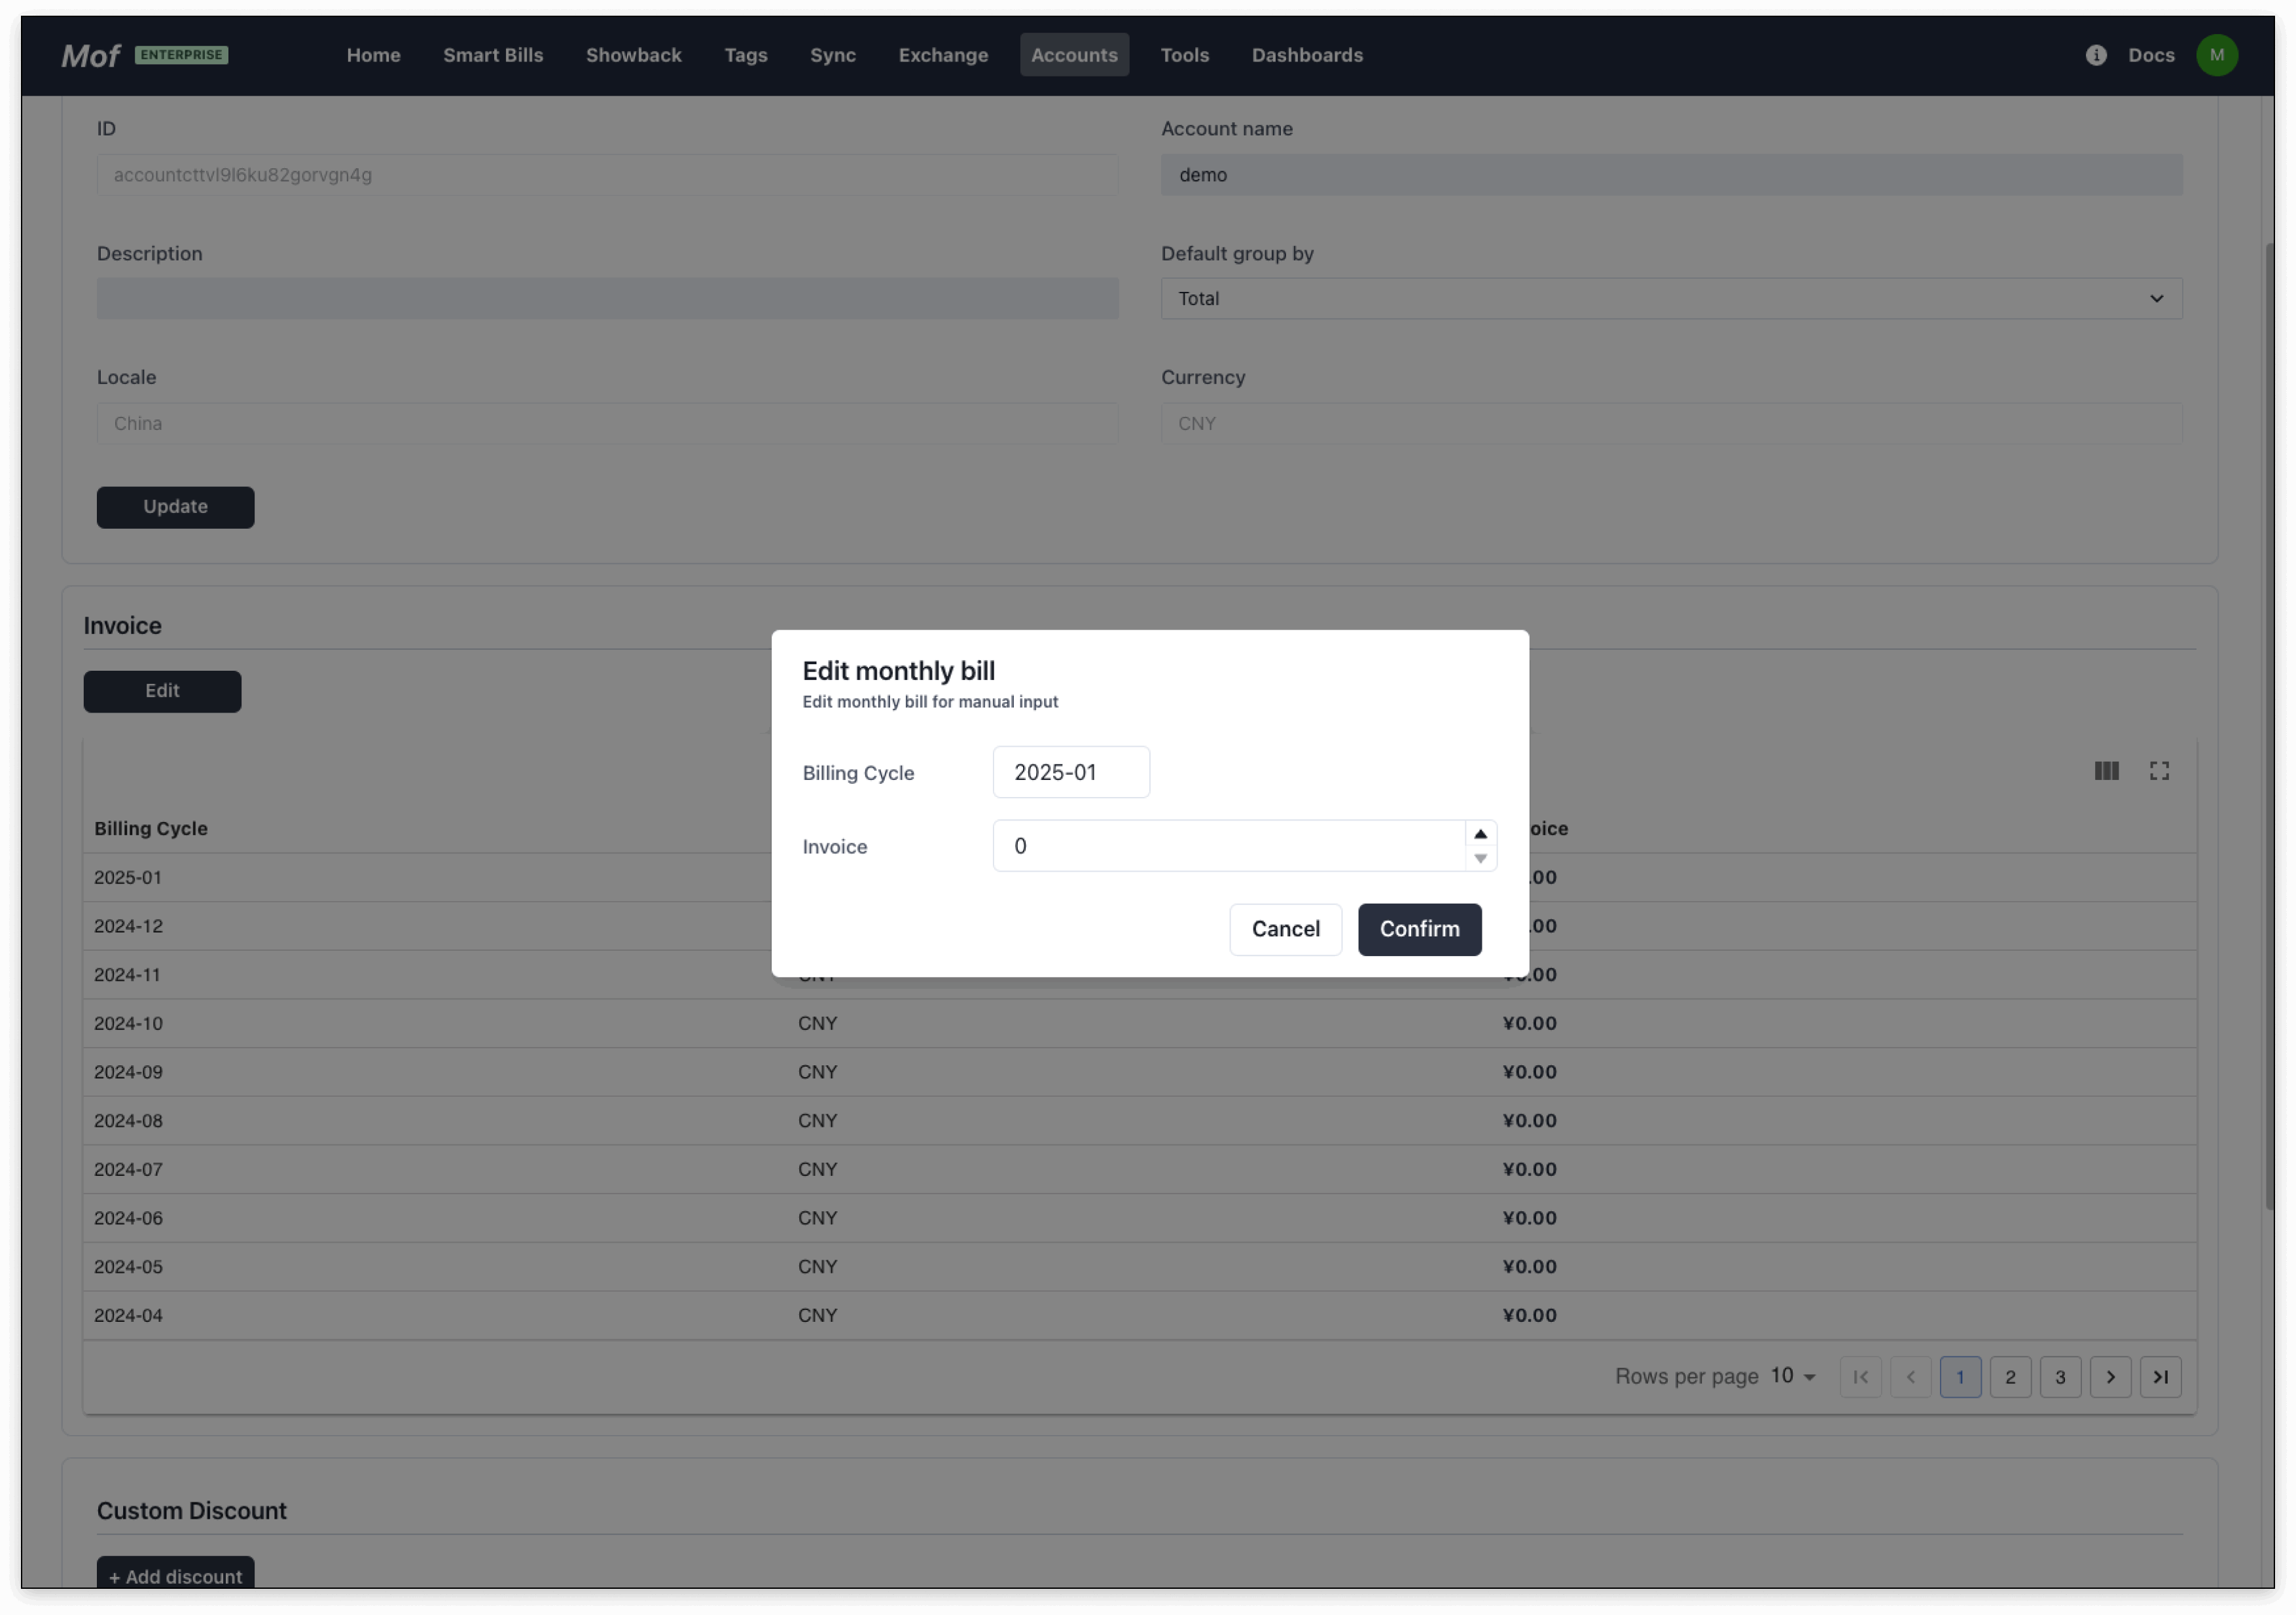2296x1615 pixels.
Task: Switch to the Exchange page
Action: [x=942, y=55]
